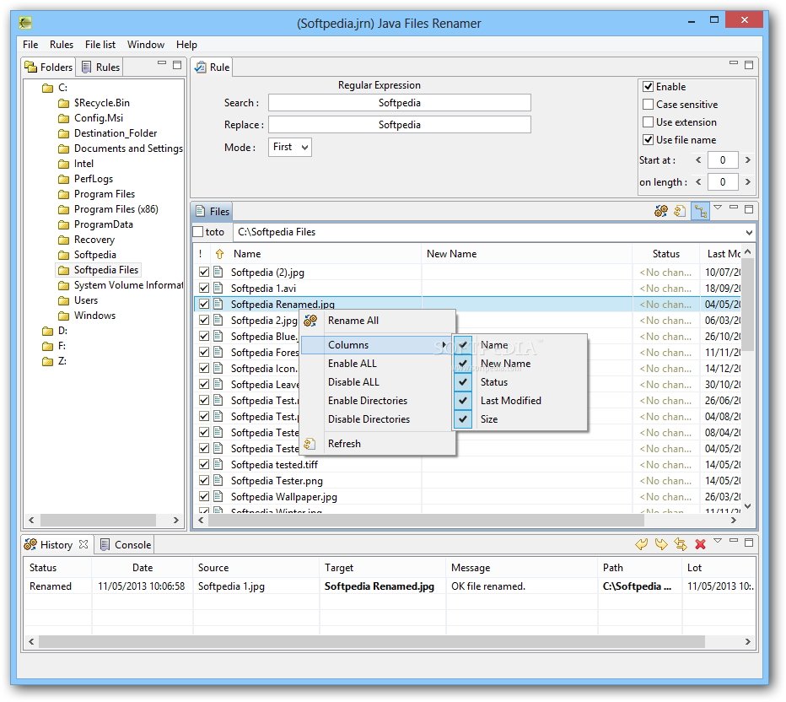Click the red X clear history icon
Viewport: 786px width, 702px height.
(700, 544)
